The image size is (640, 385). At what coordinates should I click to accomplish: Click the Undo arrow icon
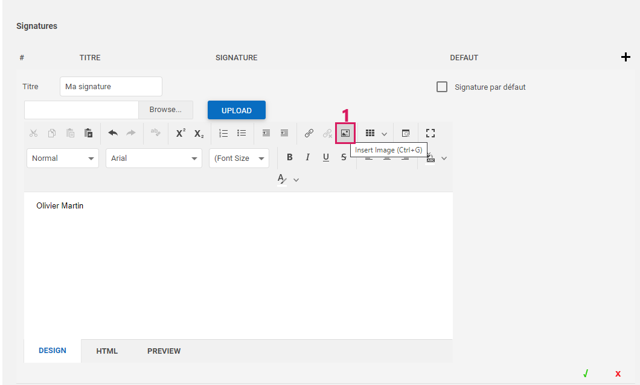pos(113,133)
